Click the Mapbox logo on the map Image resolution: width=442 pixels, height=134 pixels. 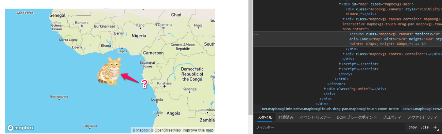click(x=20, y=128)
